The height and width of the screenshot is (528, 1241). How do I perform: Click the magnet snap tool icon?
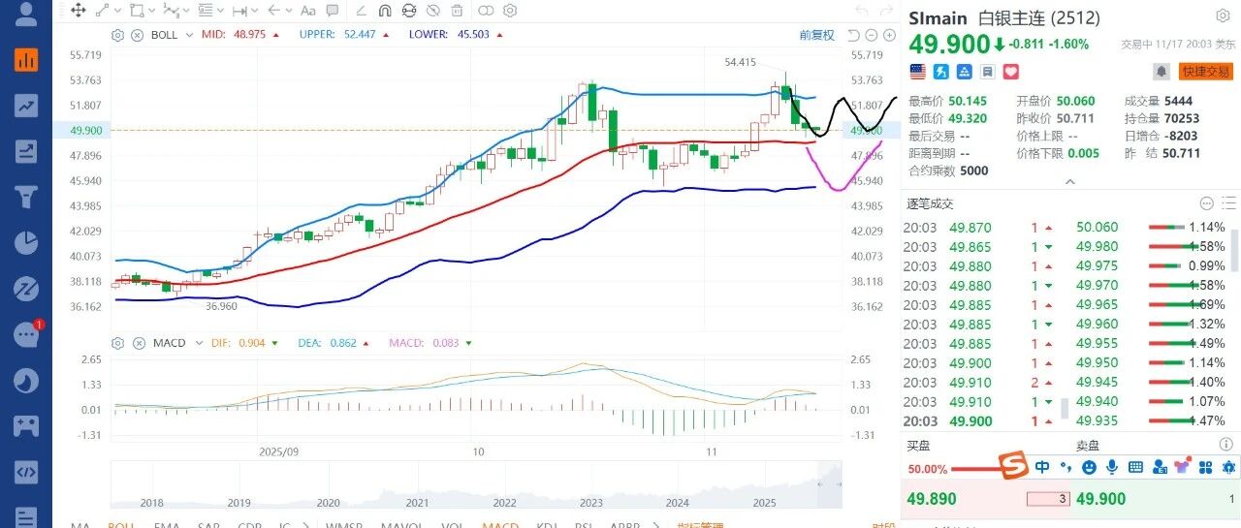(384, 11)
